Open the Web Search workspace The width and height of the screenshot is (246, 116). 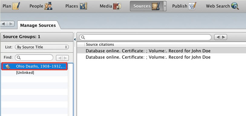pos(223,6)
